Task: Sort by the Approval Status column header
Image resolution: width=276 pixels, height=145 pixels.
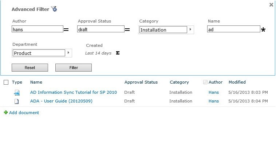Action: point(141,82)
